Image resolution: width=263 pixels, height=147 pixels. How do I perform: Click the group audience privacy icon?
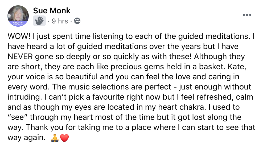point(77,21)
